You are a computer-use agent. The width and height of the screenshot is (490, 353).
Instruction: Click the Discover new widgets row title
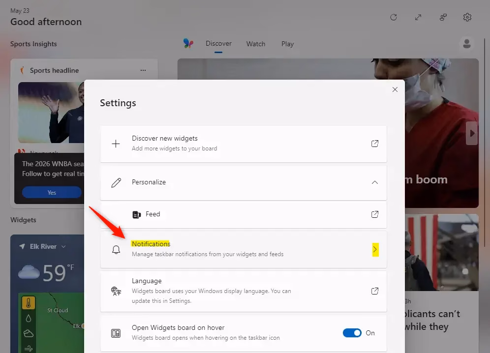click(165, 138)
